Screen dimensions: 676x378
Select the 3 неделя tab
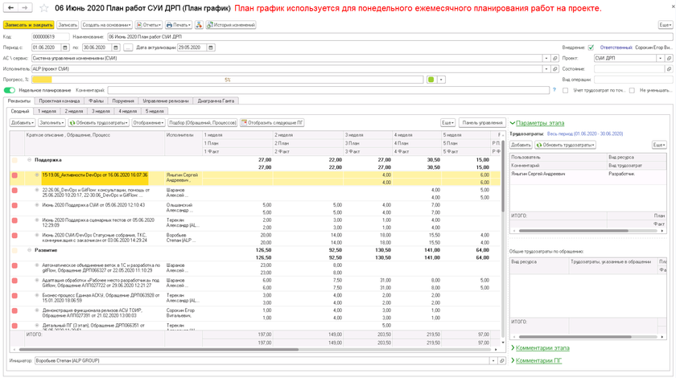[101, 111]
